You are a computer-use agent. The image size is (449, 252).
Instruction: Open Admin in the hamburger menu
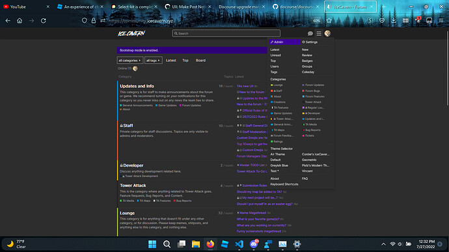(284, 42)
